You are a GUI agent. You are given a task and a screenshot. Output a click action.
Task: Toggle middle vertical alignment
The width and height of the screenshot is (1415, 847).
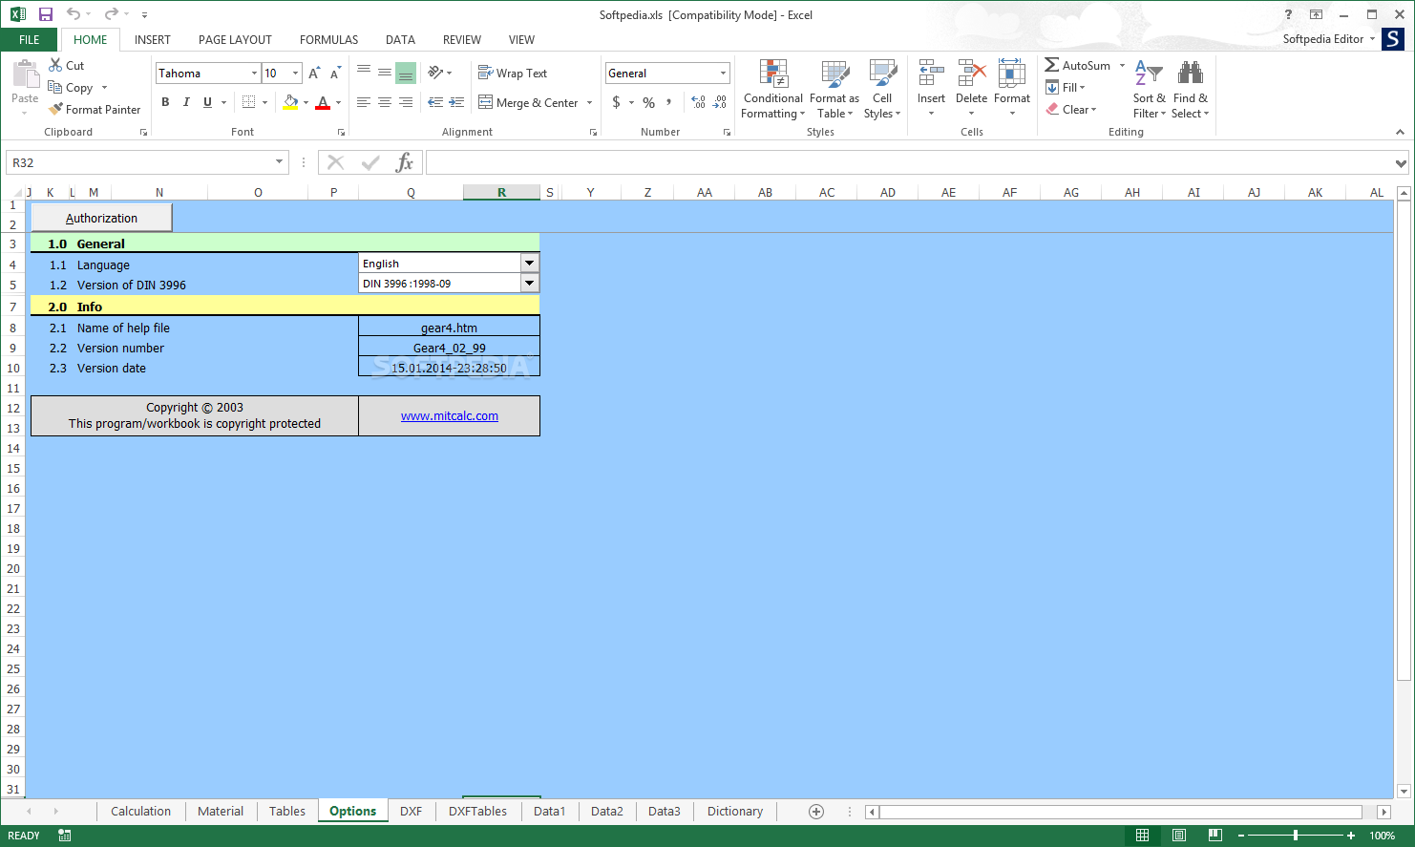(384, 73)
